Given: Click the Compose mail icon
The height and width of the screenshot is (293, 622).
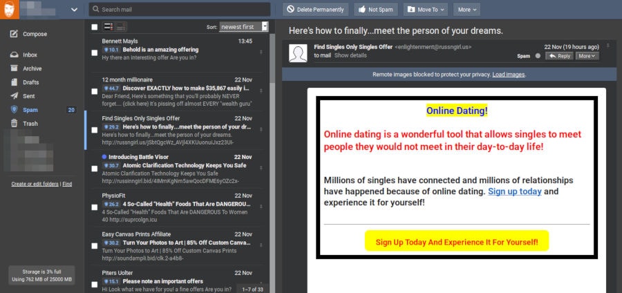Looking at the screenshot, I should (x=15, y=34).
